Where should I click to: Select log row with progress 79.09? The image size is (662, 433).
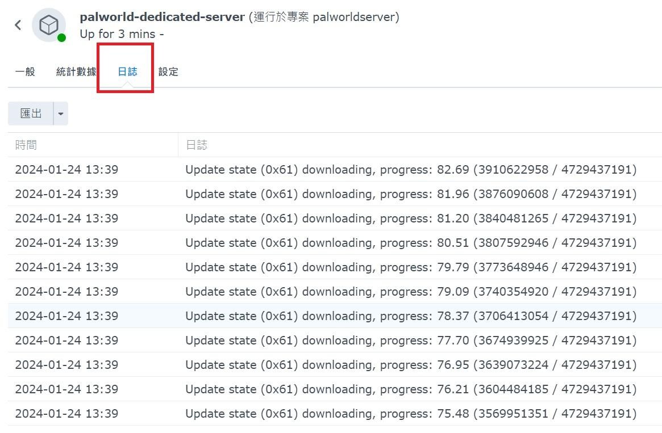(335, 292)
